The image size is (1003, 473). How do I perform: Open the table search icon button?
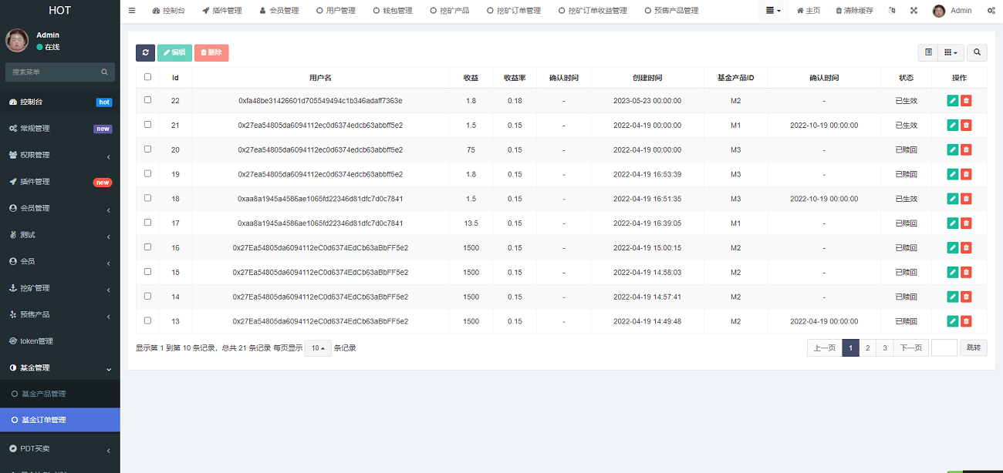click(977, 52)
